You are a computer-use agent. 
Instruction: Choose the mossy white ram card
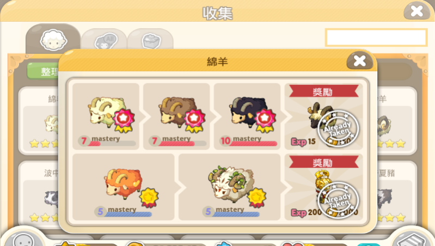pyautogui.click(x=229, y=187)
